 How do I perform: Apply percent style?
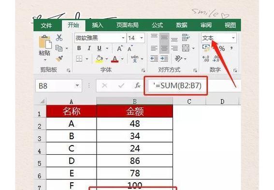[x=222, y=48]
